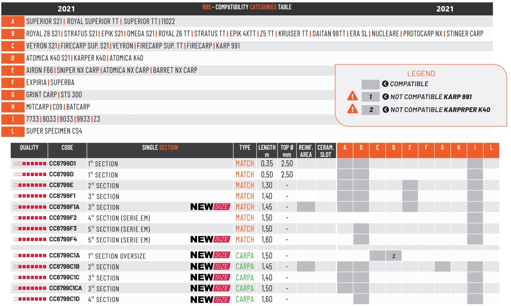Click '7733' in category I row

tap(33, 119)
